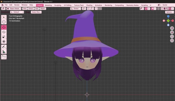Open the viewport Select menu button
Viewport: 175px width, 101px height.
[x=31, y=9]
